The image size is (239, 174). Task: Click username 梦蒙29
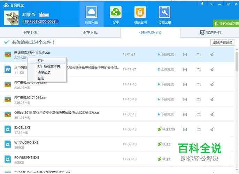29,15
